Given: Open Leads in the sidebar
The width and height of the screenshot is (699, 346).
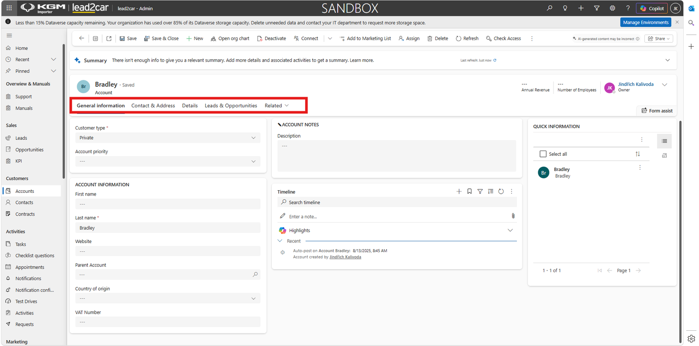Looking at the screenshot, I should tap(21, 138).
